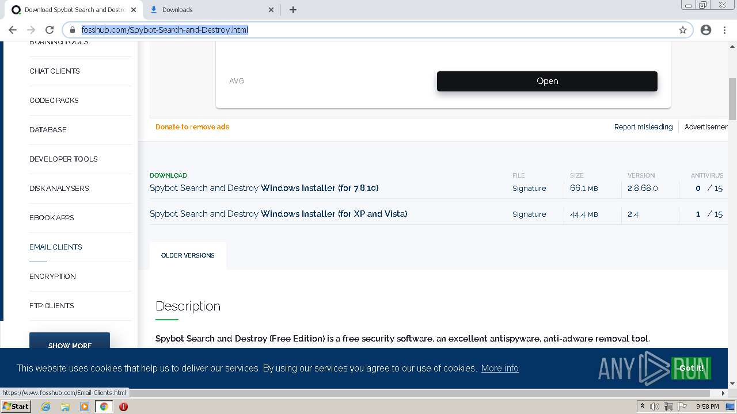This screenshot has width=737, height=414.
Task: Click the version 2.8.68.0 text
Action: (x=643, y=189)
